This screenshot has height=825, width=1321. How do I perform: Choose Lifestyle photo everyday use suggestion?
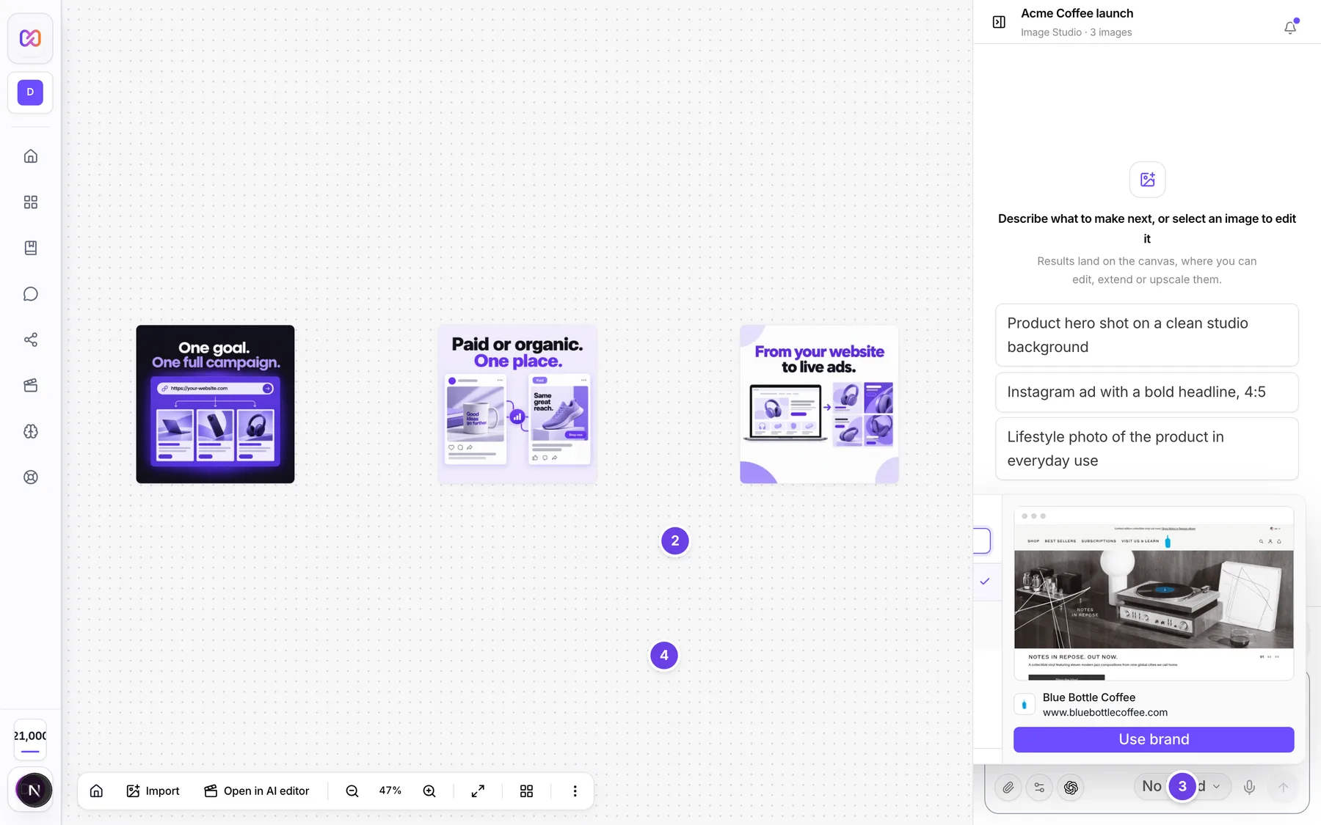coord(1147,449)
